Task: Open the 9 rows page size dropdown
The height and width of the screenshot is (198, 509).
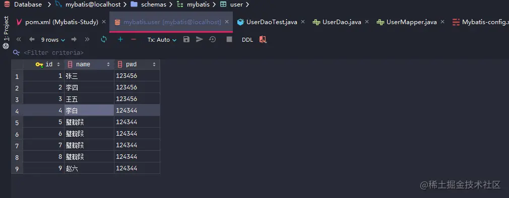Action: pos(53,40)
